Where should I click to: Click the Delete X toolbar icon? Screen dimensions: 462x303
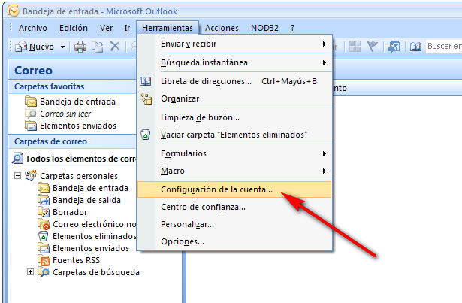(x=115, y=47)
